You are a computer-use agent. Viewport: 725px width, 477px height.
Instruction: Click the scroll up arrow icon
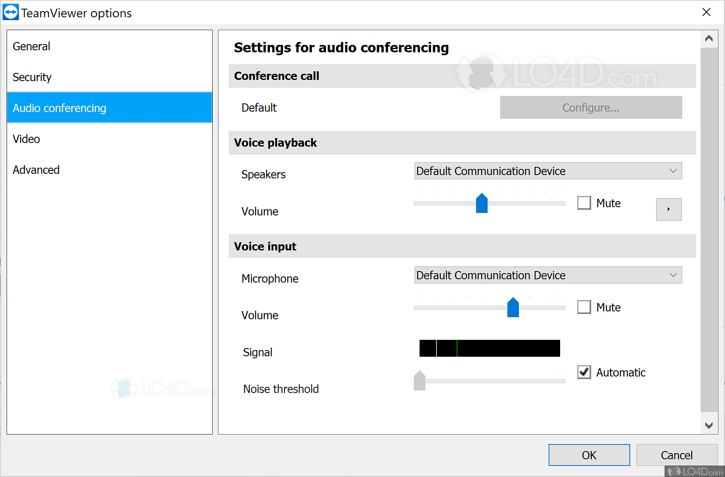[709, 39]
